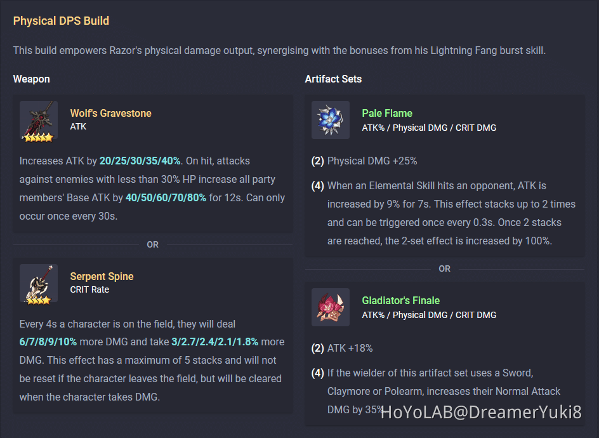
Task: Select the Pale Flame artifact flower icon
Action: (x=330, y=119)
